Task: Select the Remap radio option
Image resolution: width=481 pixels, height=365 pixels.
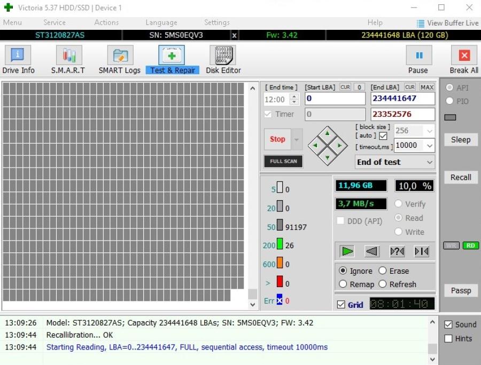Action: click(x=343, y=284)
